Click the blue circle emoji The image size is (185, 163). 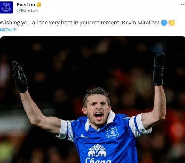click(164, 23)
